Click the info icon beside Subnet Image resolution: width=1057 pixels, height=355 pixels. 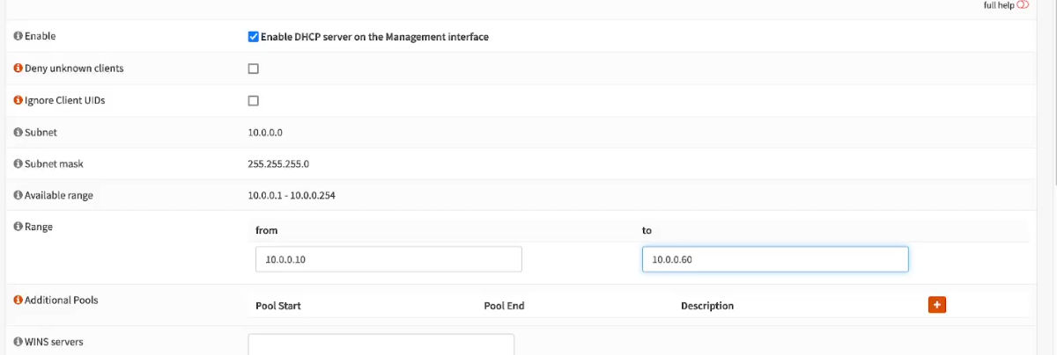pos(18,132)
